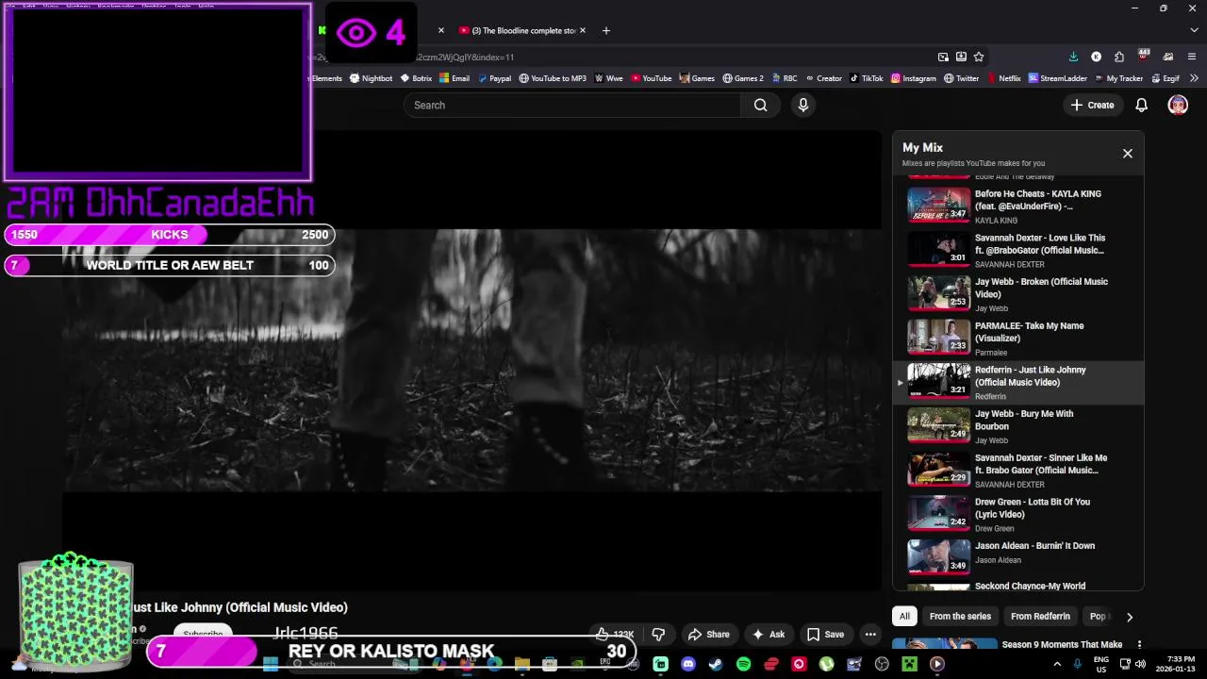This screenshot has height=679, width=1207.
Task: Select PARMALEE - Take My Name entry
Action: tap(1018, 338)
